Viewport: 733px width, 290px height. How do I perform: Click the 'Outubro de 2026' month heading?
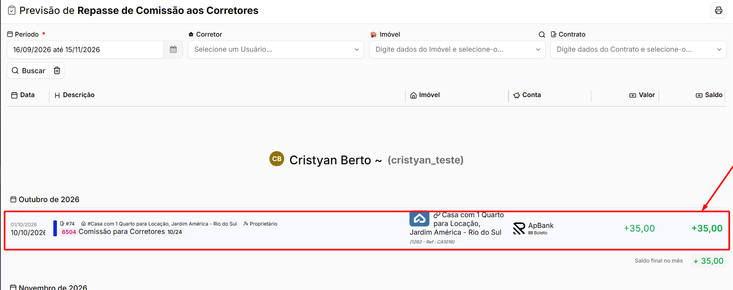pos(45,199)
